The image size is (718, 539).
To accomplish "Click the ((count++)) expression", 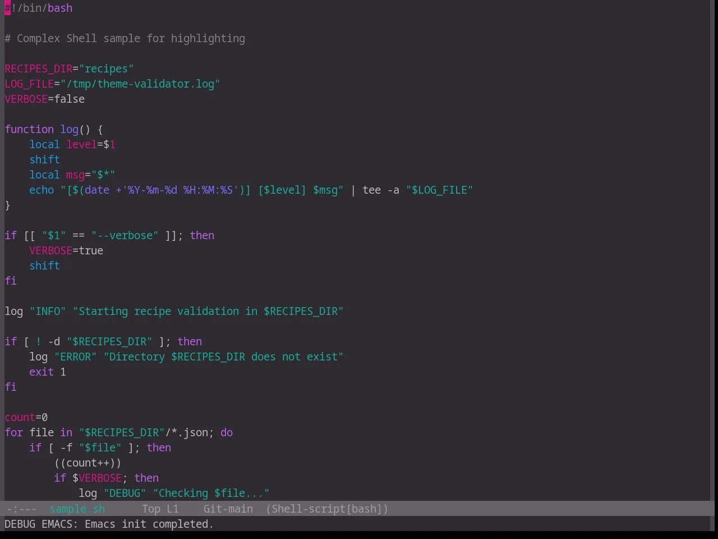I will [x=88, y=463].
